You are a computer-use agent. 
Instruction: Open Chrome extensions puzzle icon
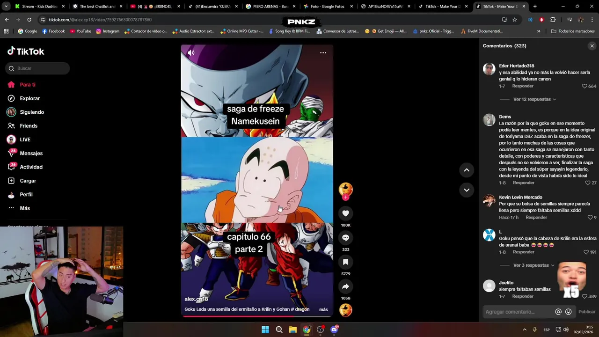(x=553, y=20)
